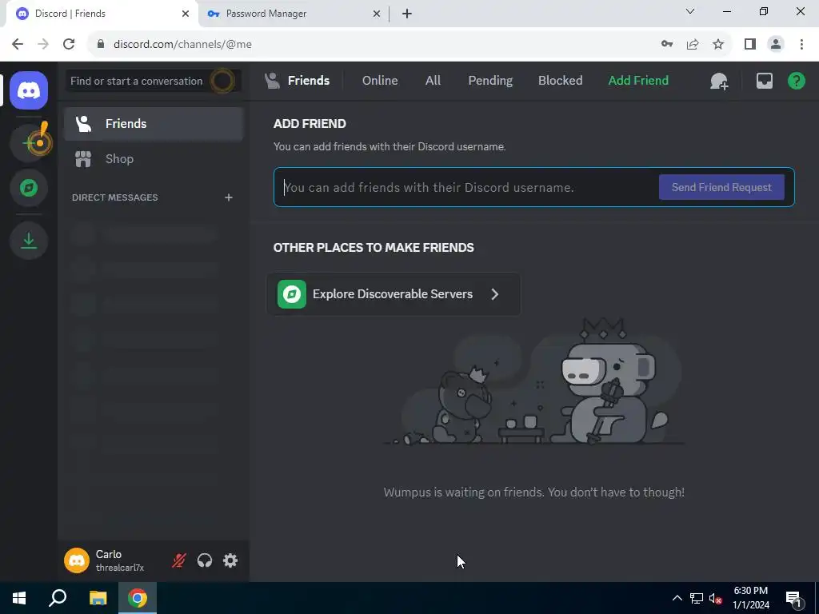The height and width of the screenshot is (614, 819).
Task: Open File Explorer from taskbar
Action: tap(98, 598)
